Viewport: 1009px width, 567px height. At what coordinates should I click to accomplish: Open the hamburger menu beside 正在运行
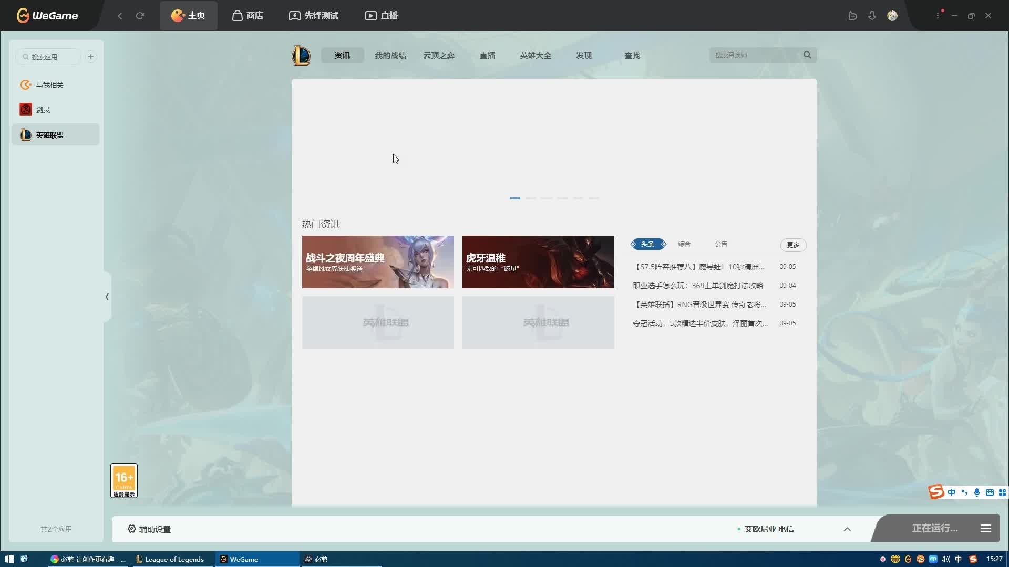tap(986, 529)
